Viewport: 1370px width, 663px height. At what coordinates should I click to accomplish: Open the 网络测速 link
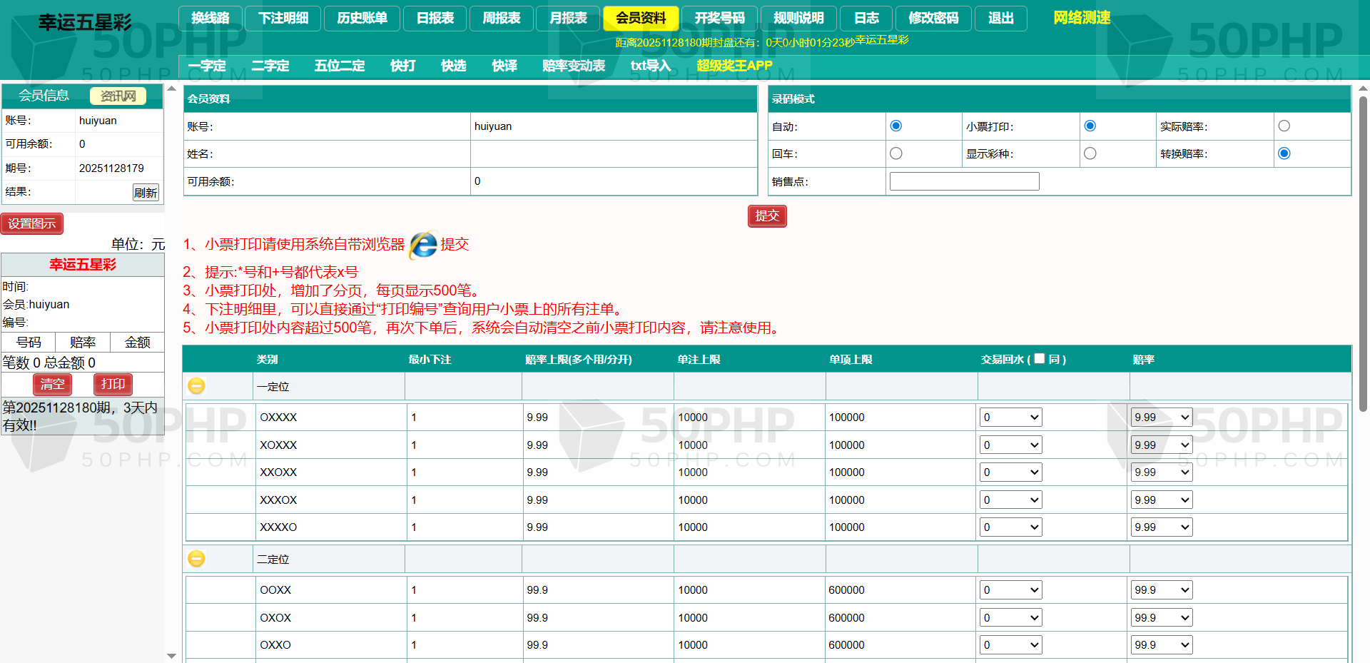click(1081, 18)
